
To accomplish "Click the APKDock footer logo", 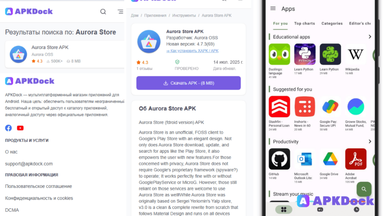I will tap(30, 81).
